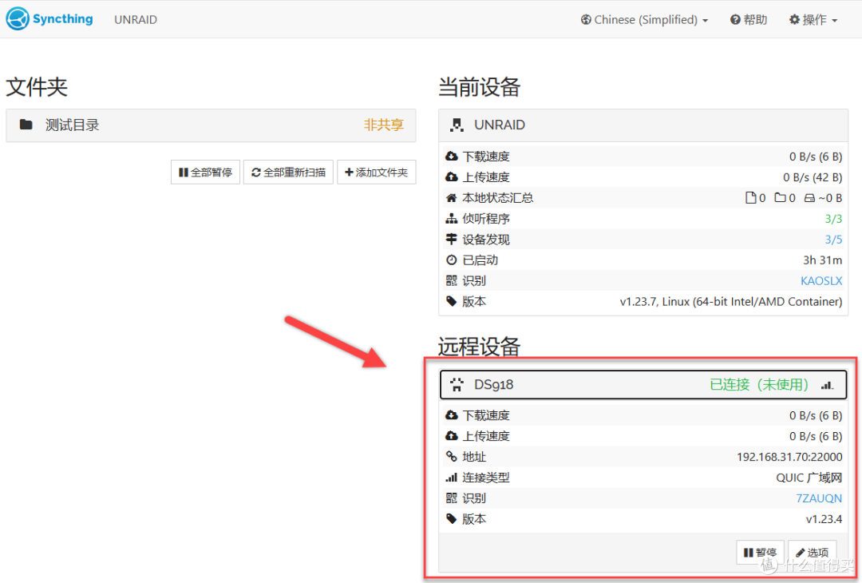Open the 操作 actions dropdown
Viewport: 862px width, 583px height.
[x=813, y=20]
